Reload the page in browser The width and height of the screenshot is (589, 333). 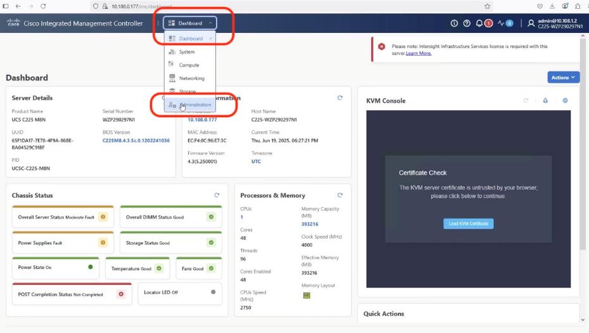pyautogui.click(x=43, y=6)
